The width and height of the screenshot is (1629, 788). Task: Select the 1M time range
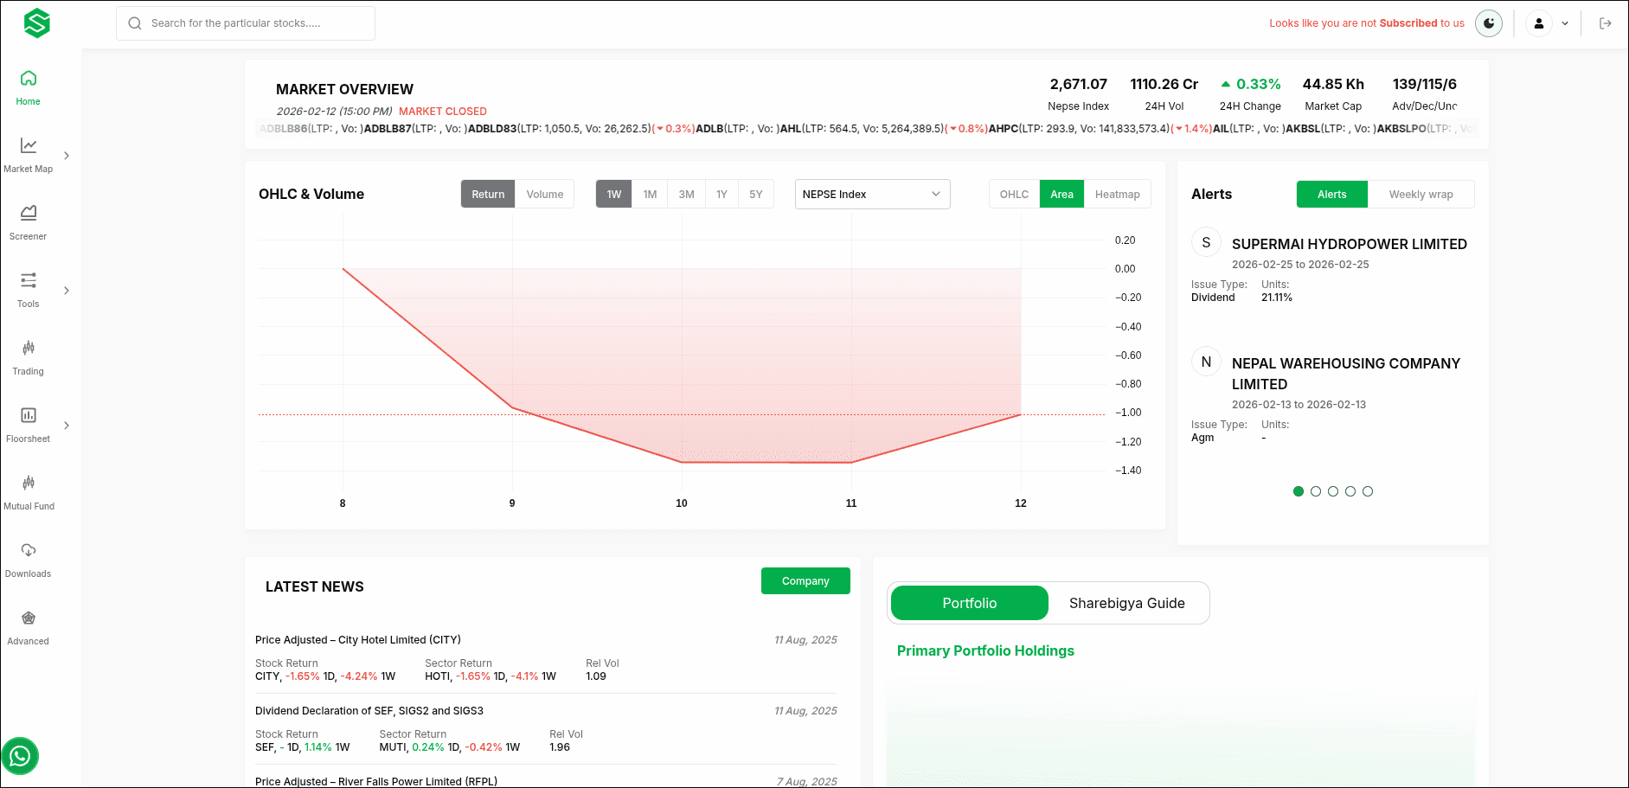pyautogui.click(x=650, y=195)
